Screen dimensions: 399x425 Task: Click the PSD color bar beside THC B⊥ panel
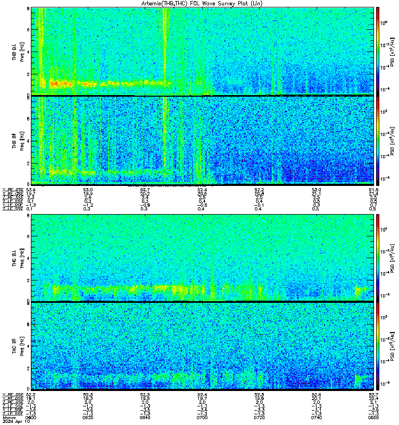pyautogui.click(x=378, y=258)
